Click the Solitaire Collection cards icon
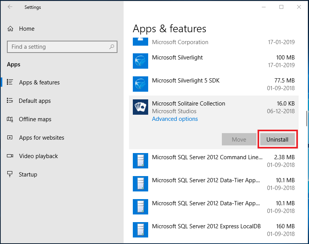The width and height of the screenshot is (309, 244). (140, 107)
